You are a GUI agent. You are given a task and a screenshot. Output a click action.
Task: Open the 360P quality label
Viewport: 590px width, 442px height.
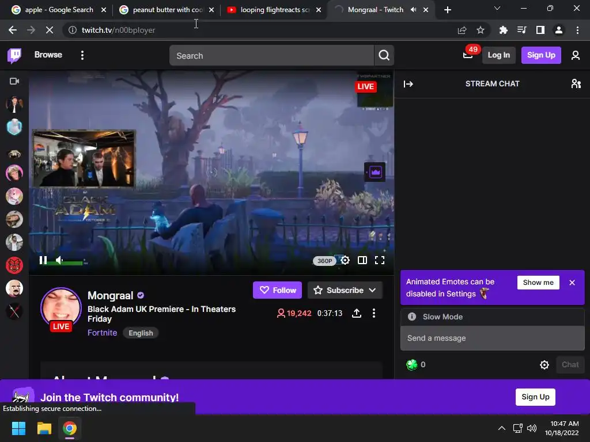click(x=324, y=261)
